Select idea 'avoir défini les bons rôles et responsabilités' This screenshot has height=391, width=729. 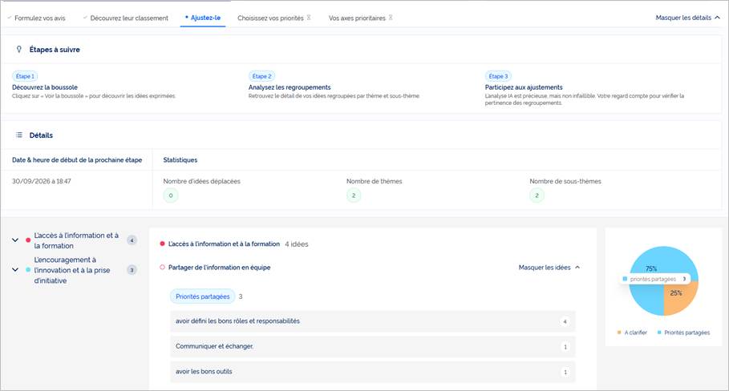372,321
